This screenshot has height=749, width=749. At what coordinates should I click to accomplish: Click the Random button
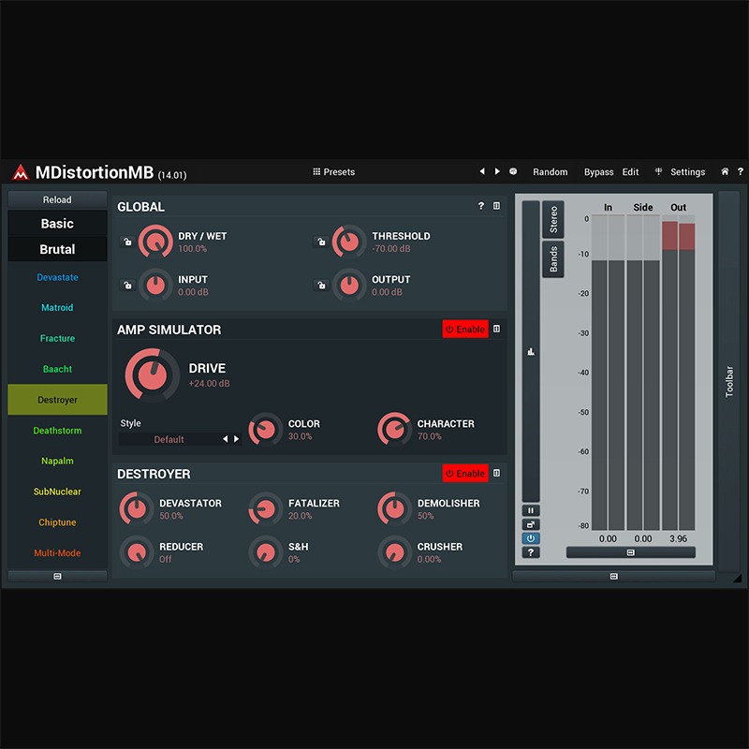[551, 171]
